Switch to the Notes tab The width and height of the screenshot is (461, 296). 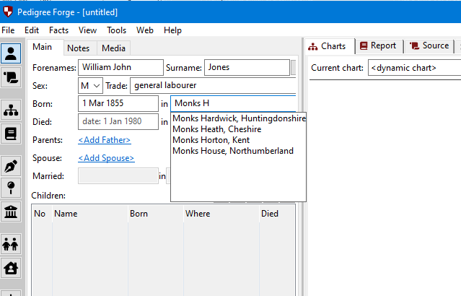point(78,48)
